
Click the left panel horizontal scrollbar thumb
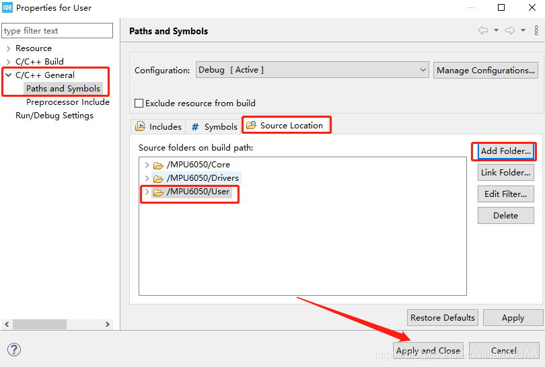[x=40, y=324]
